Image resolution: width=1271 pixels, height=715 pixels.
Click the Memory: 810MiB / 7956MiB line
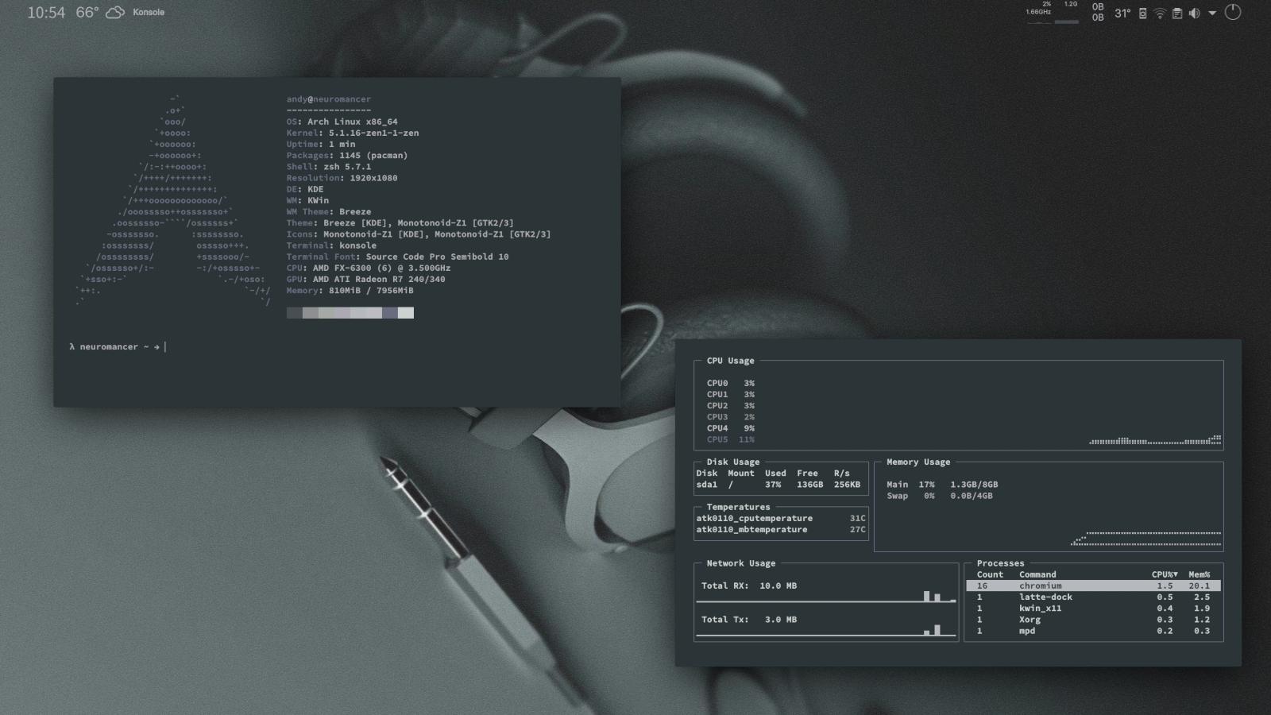(x=350, y=291)
